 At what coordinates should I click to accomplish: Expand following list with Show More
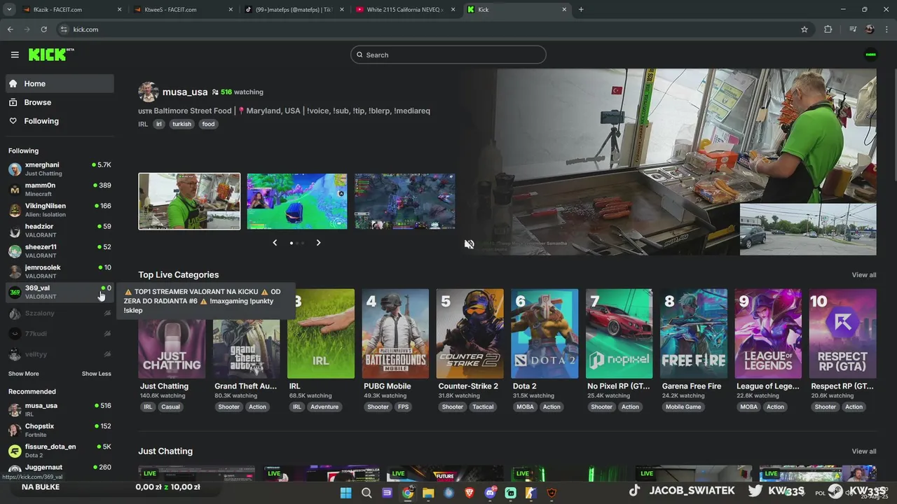coord(24,374)
